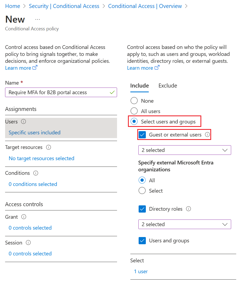
Task: Open No target resources selected link
Action: coord(41,158)
